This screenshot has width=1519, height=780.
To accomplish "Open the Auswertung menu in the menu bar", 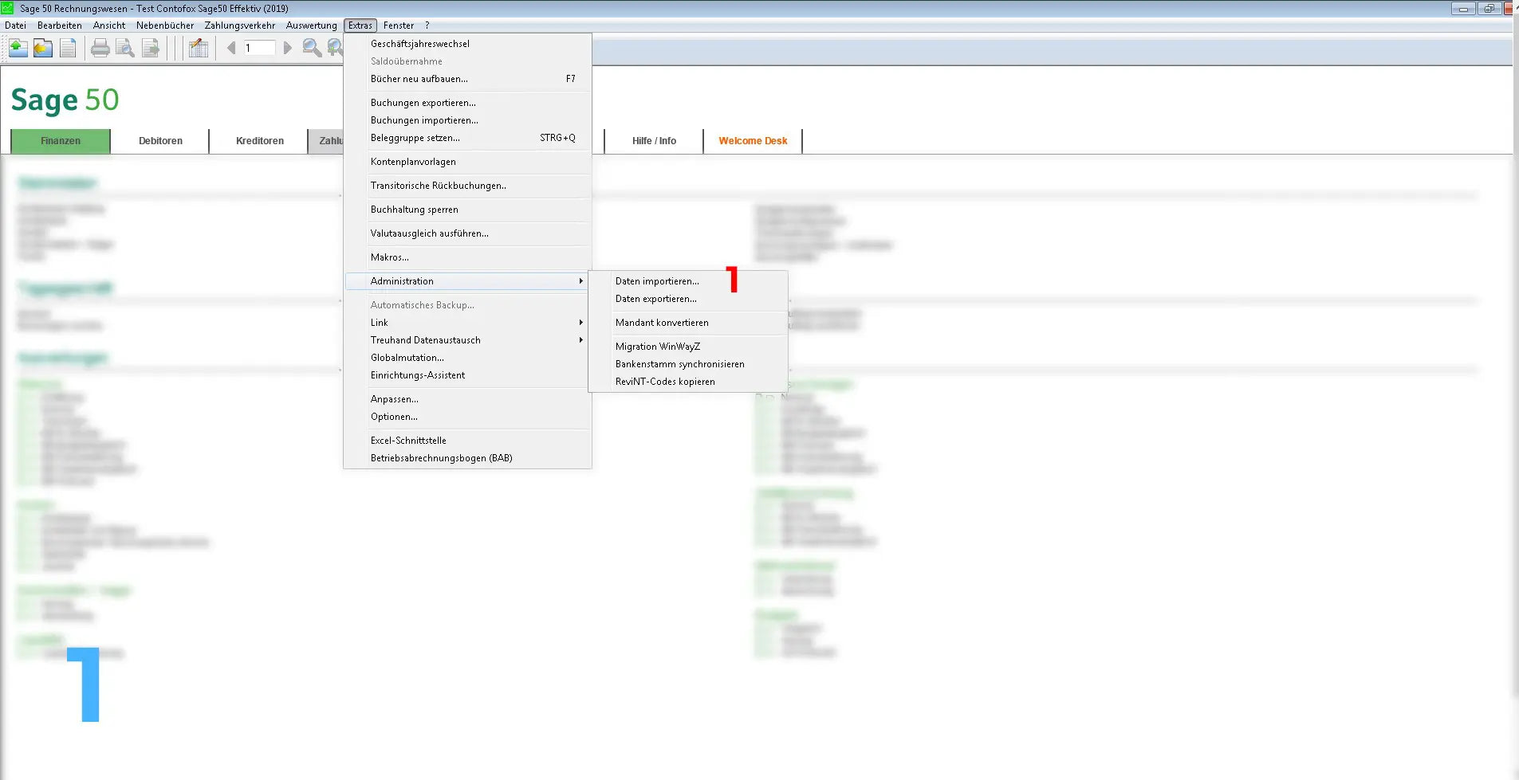I will tap(311, 25).
